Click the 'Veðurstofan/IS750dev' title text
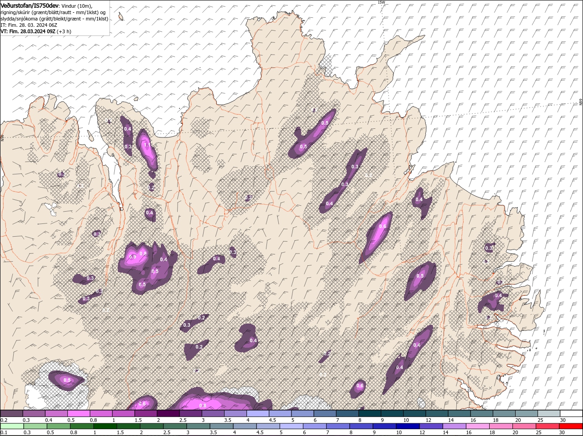The image size is (583, 436). [x=30, y=5]
